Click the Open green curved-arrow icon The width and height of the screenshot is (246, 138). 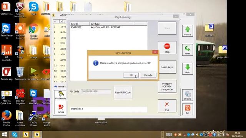[x=188, y=50]
